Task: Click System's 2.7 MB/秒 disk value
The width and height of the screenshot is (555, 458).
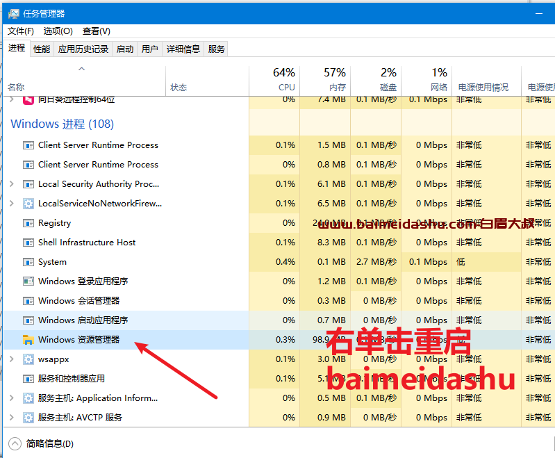Action: [x=376, y=262]
